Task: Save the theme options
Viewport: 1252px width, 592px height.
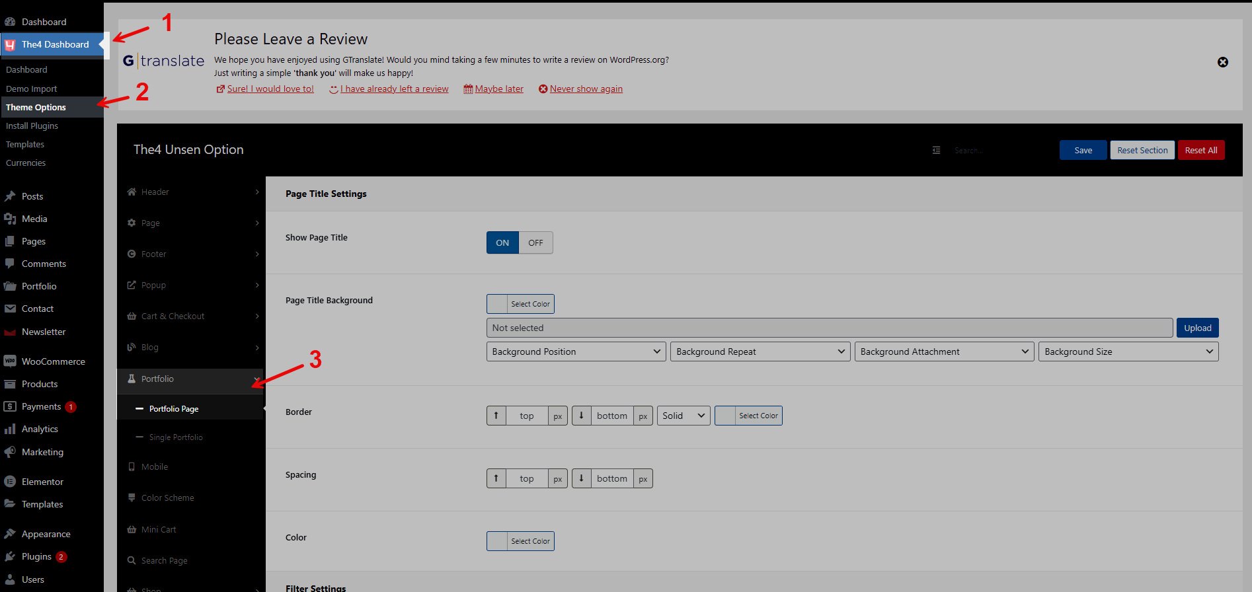Action: click(x=1083, y=150)
